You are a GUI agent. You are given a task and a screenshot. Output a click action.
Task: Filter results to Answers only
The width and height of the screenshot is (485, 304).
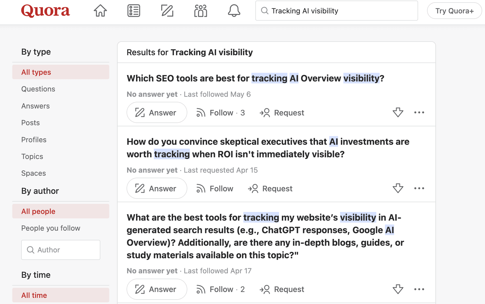[35, 106]
